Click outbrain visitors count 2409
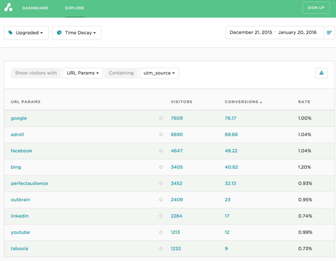Image resolution: width=336 pixels, height=261 pixels. coord(177,200)
